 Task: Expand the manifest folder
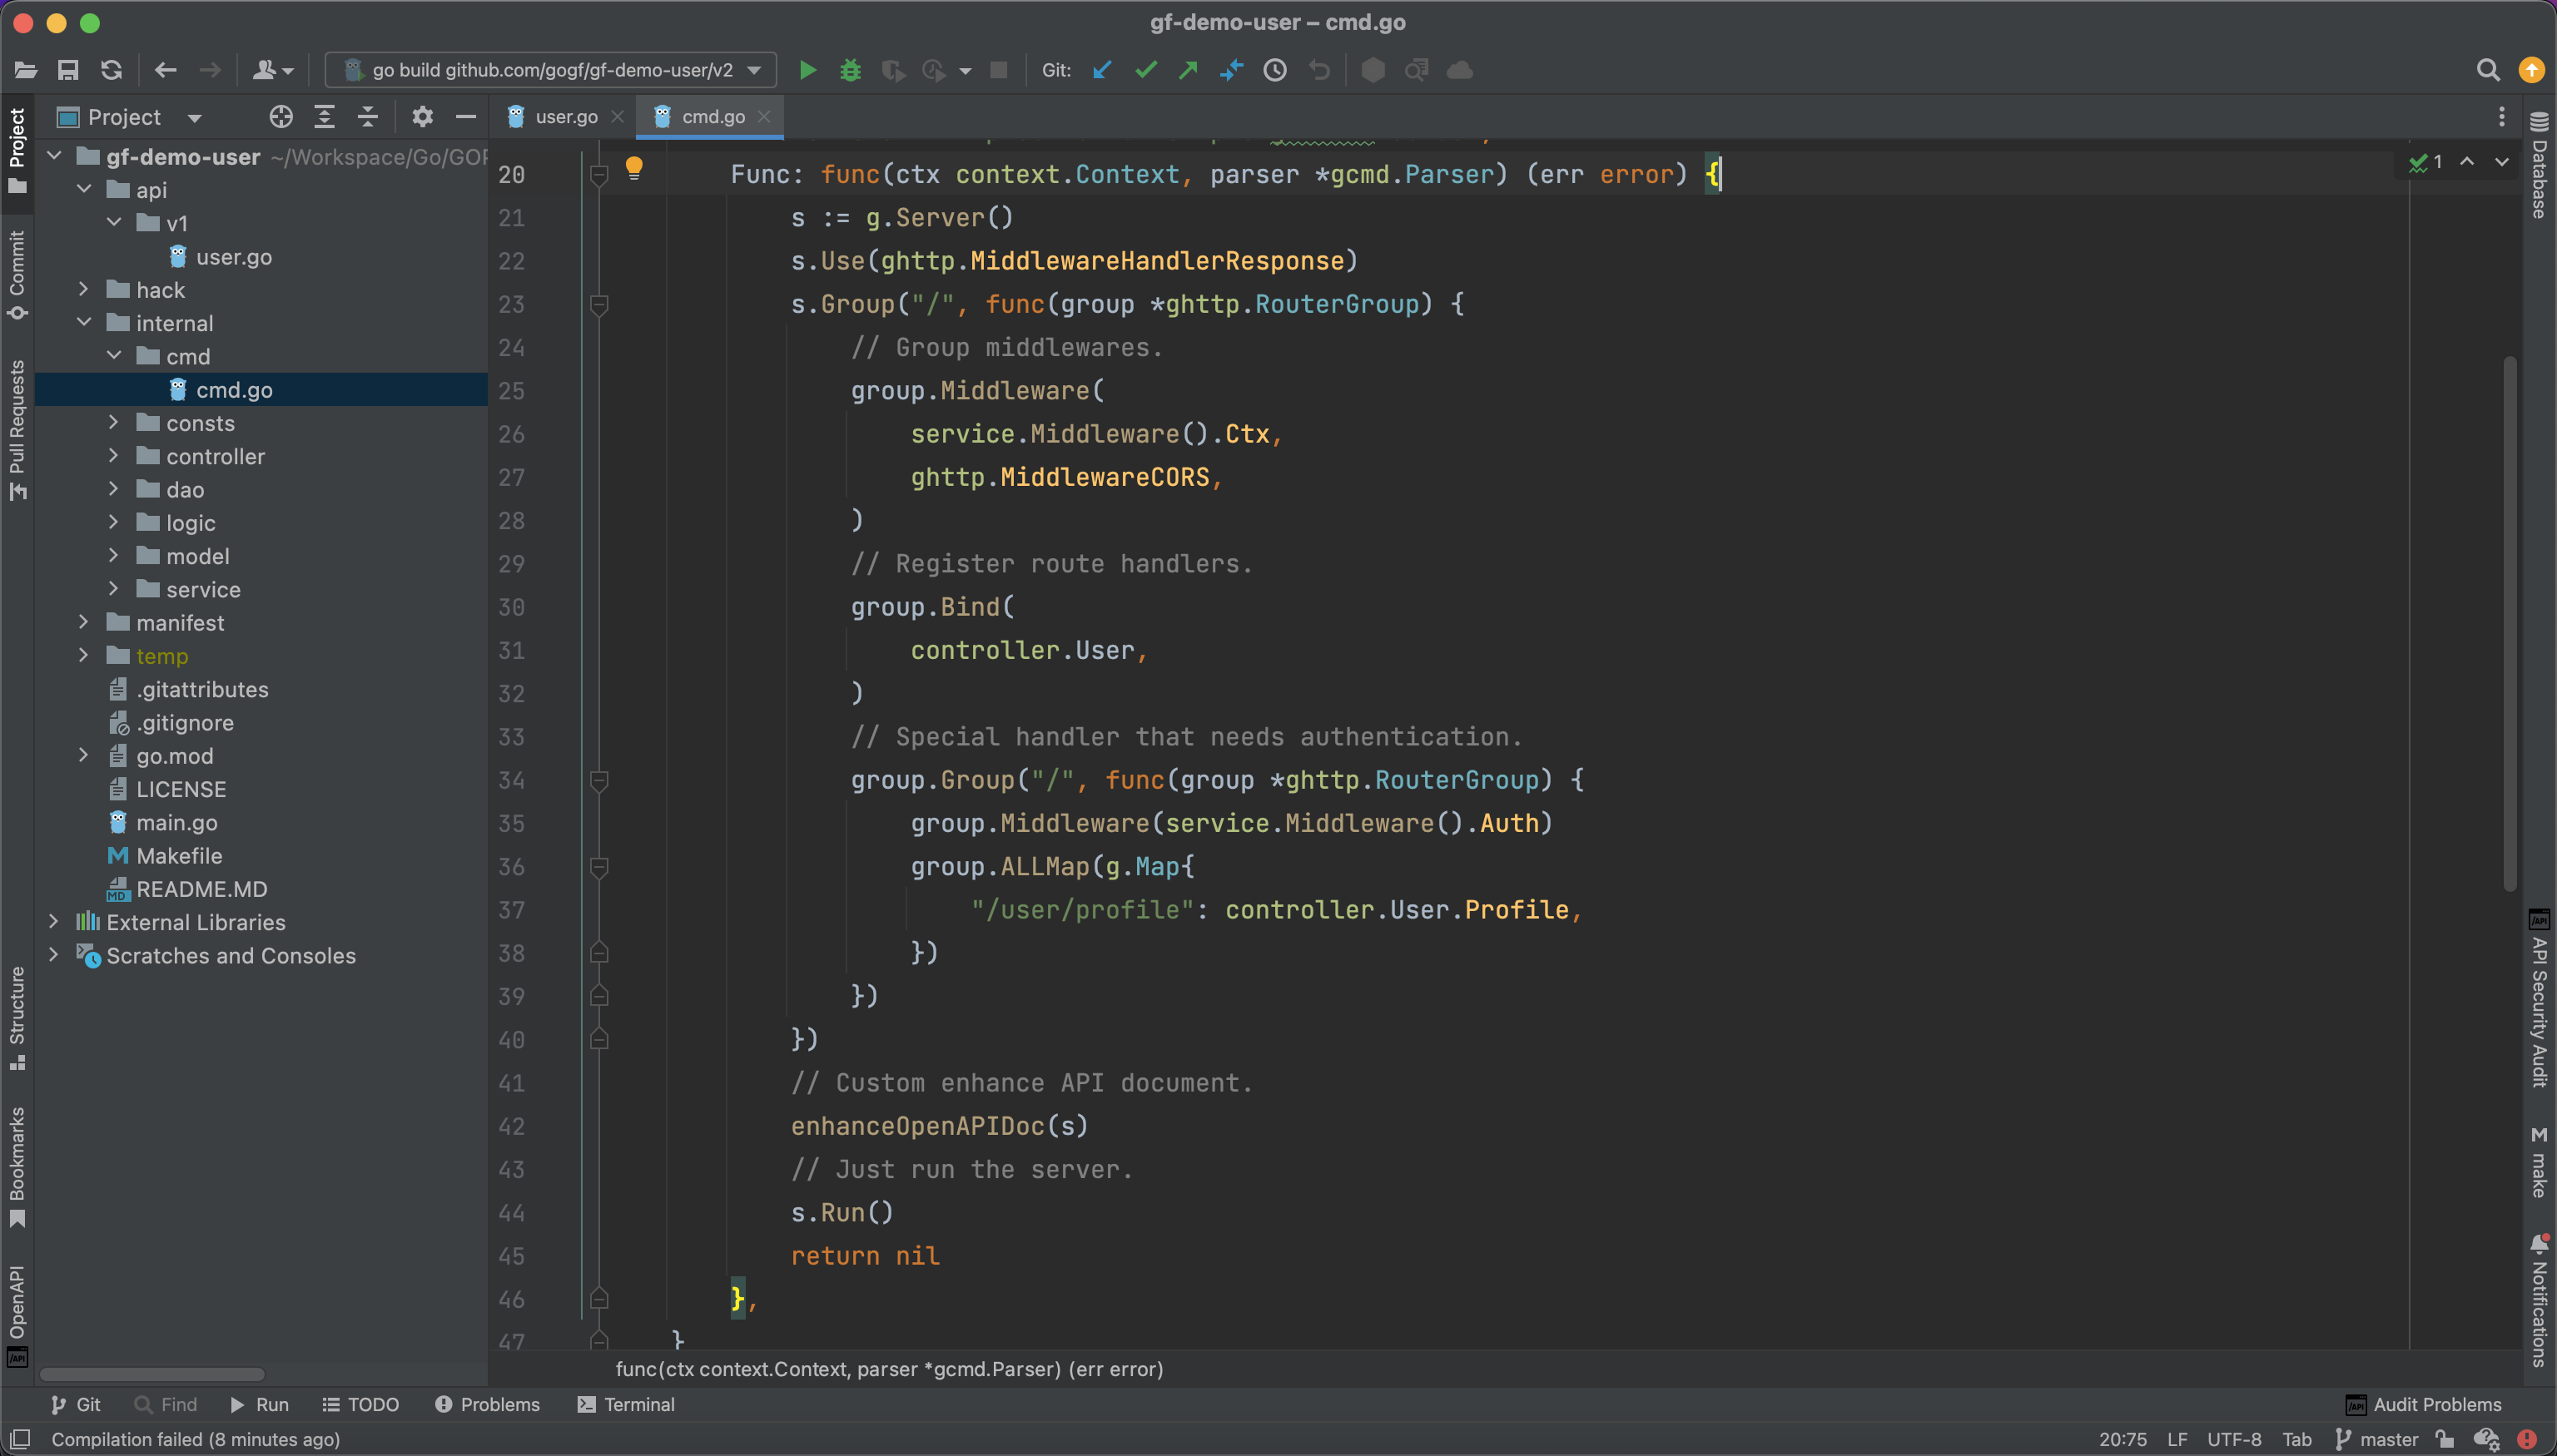coord(84,622)
